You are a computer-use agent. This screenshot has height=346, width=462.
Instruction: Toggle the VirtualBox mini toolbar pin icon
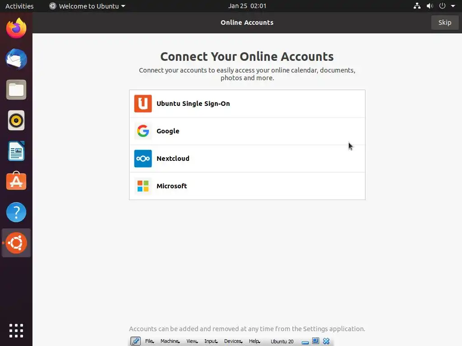tap(135, 341)
